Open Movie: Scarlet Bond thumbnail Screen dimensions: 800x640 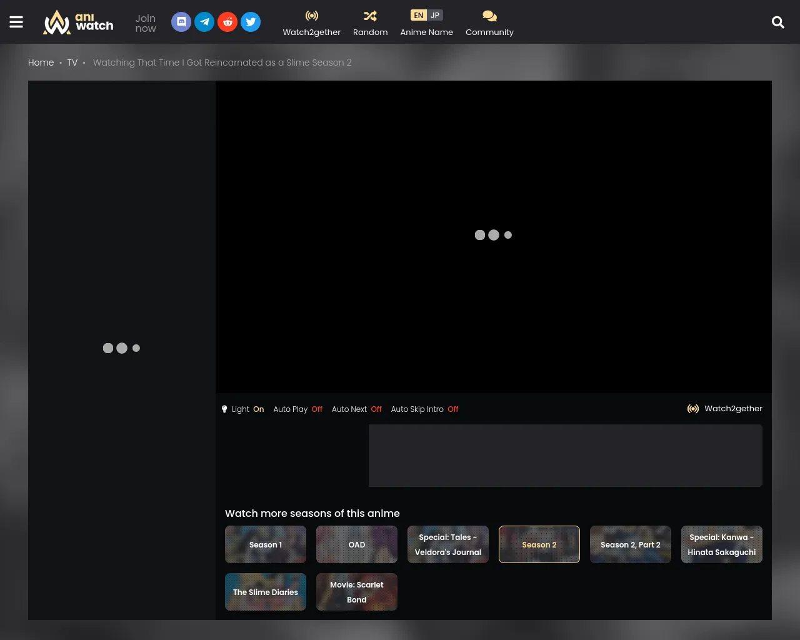(357, 592)
